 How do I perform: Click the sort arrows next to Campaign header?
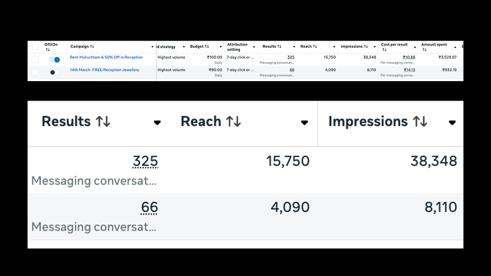pyautogui.click(x=92, y=47)
